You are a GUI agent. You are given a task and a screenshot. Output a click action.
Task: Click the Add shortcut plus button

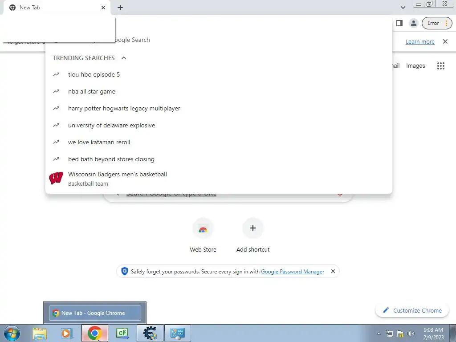(x=253, y=228)
